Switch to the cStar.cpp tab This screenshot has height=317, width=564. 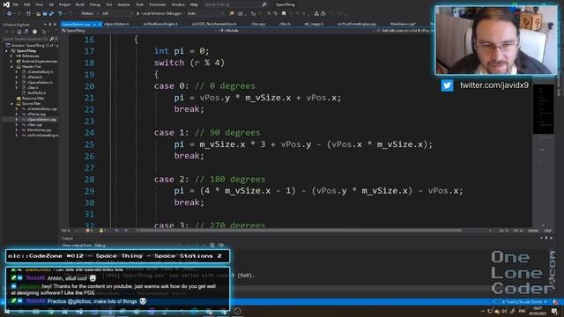point(257,24)
